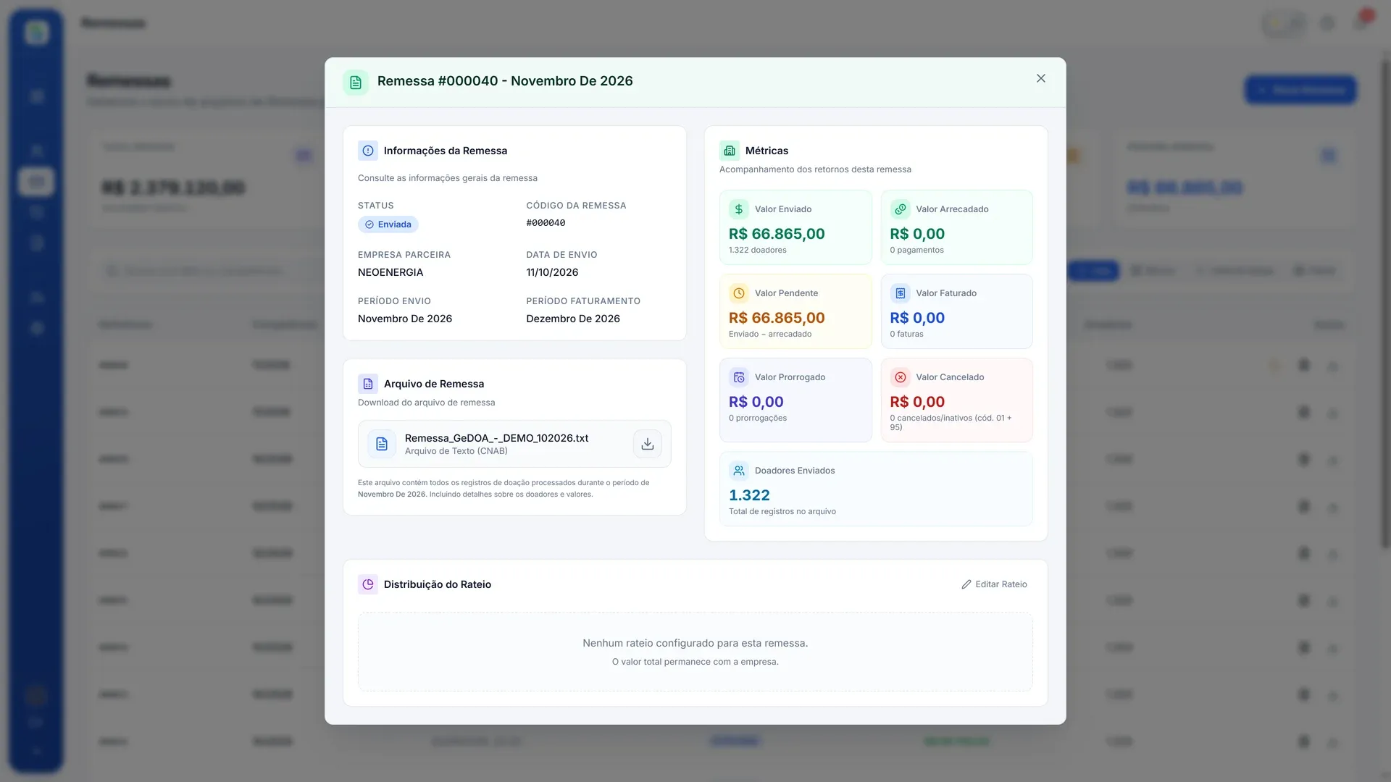
Task: Click the notification bell with red badge
Action: point(1361,22)
